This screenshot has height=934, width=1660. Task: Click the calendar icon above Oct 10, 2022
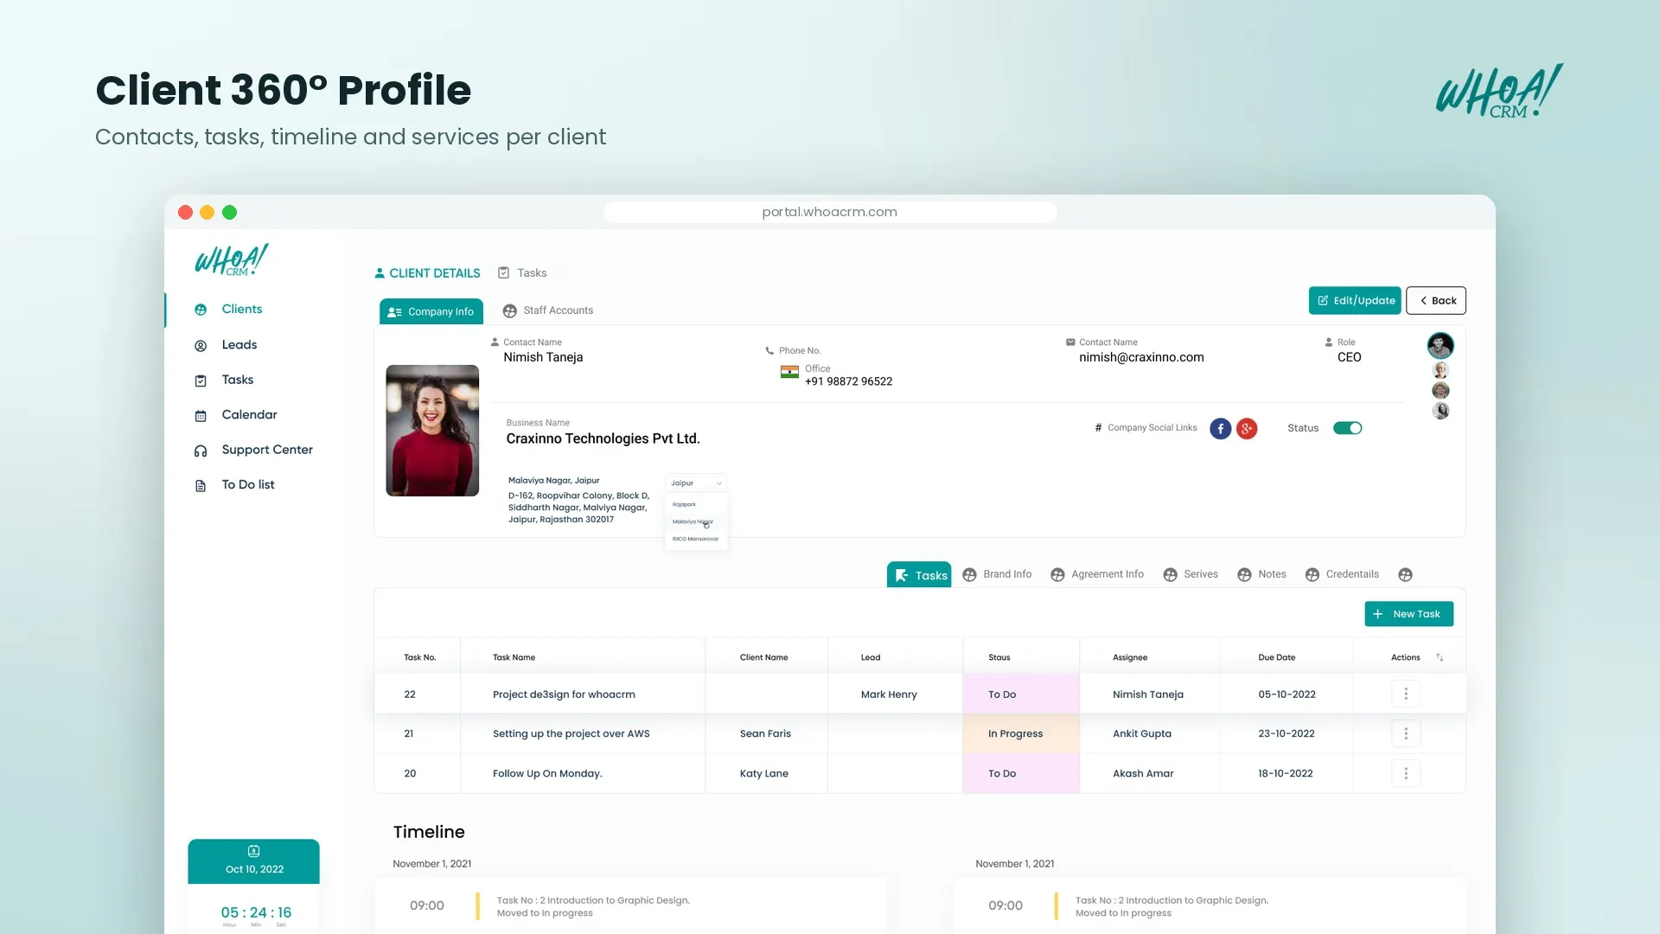pos(253,851)
